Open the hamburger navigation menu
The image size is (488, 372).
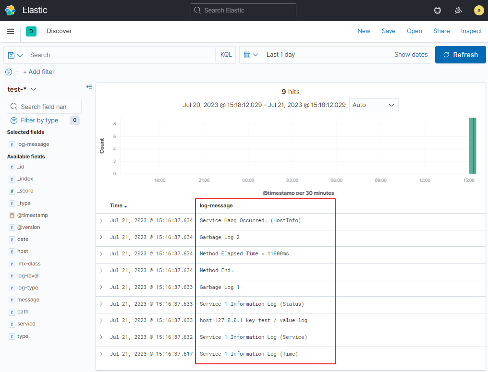click(x=10, y=31)
